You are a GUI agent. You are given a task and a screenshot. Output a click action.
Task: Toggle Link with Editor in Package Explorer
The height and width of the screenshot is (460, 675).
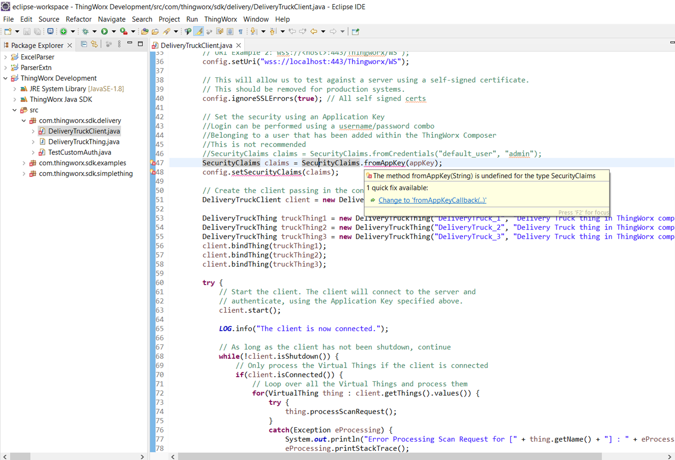coord(95,44)
